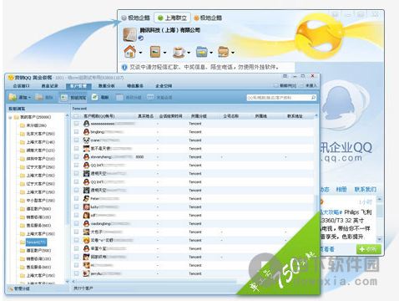Click the 刷新 refresh icon

point(95,97)
